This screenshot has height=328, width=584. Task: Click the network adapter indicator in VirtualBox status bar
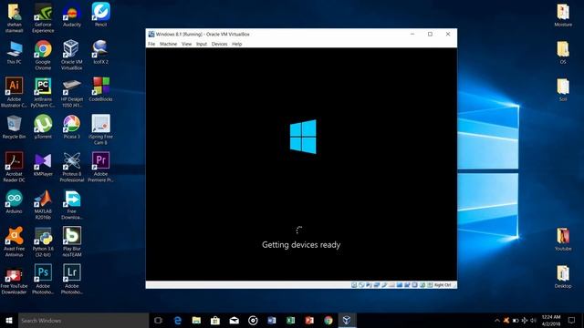pos(377,285)
